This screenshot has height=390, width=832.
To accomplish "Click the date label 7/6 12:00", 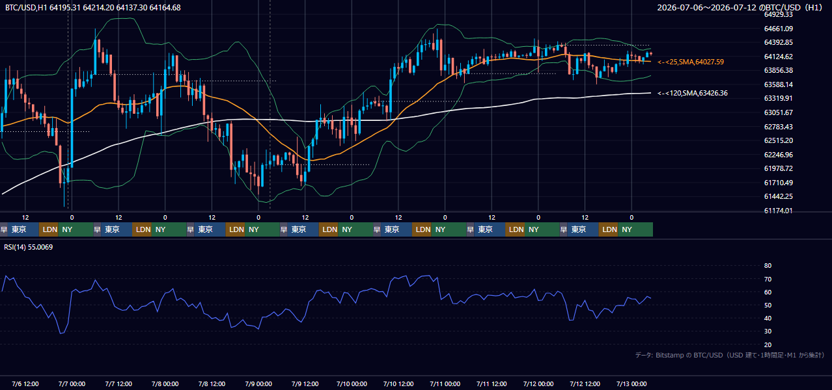I will pyautogui.click(x=25, y=383).
